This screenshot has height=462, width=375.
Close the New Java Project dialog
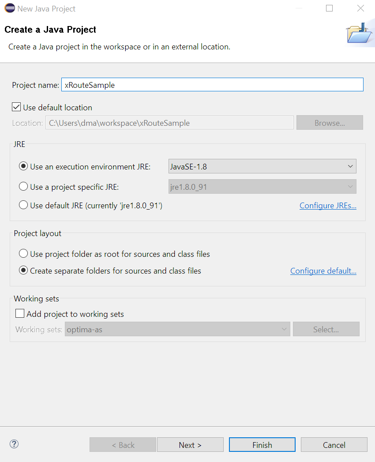[360, 8]
